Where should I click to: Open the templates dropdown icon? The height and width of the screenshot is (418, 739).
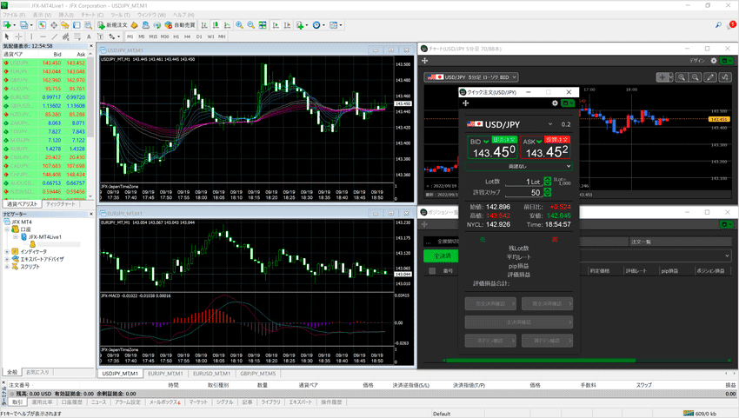pyautogui.click(x=336, y=25)
